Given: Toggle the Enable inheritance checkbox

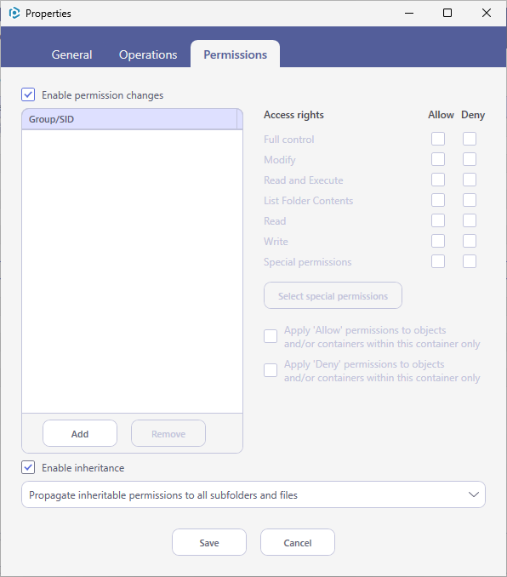Looking at the screenshot, I should [28, 467].
